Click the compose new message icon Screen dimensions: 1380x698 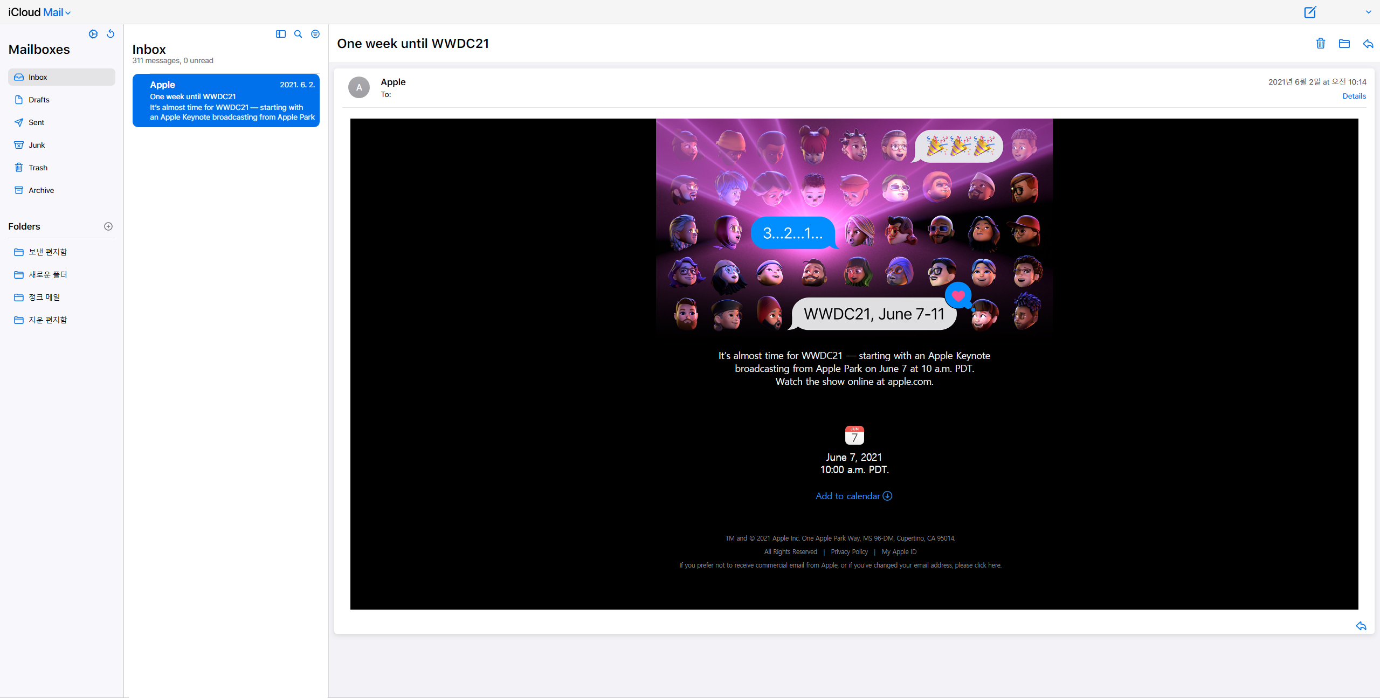pos(1310,12)
